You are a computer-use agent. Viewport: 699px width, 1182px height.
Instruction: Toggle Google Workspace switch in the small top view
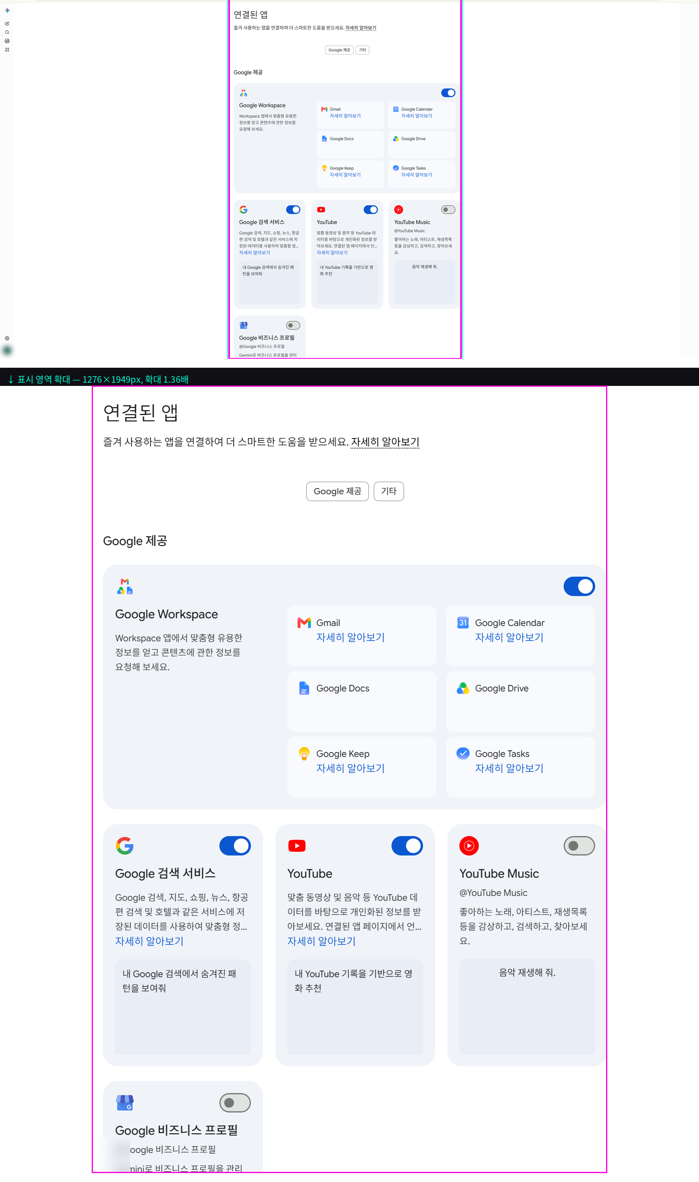pyautogui.click(x=448, y=93)
